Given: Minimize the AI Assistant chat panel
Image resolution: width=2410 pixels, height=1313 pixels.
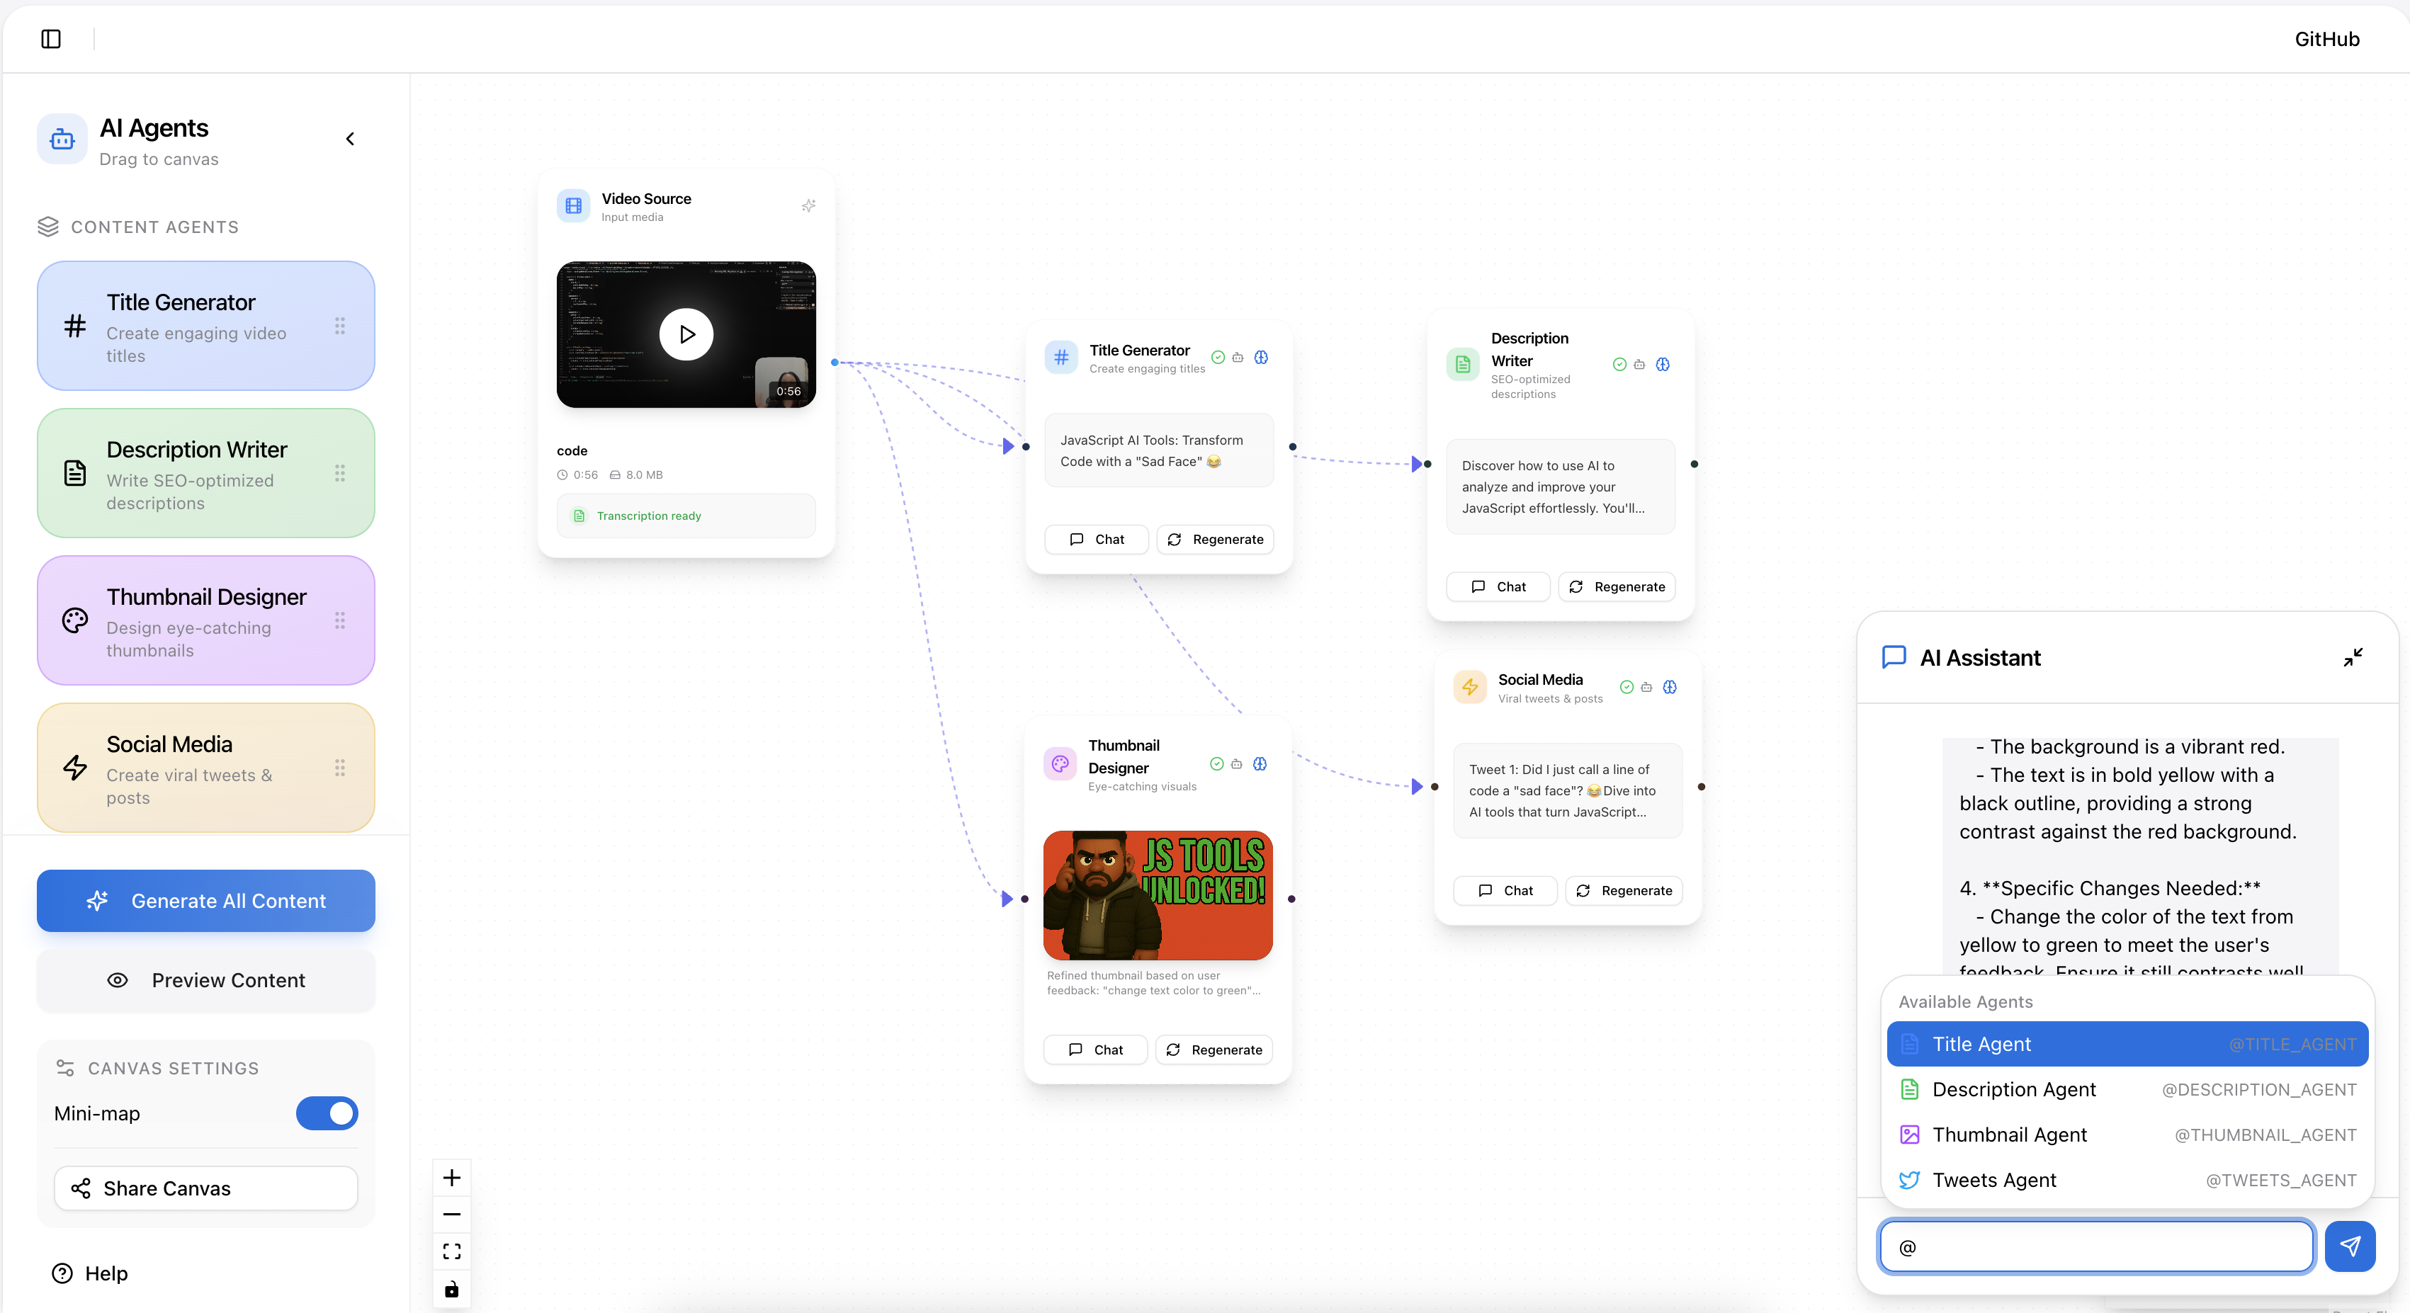Looking at the screenshot, I should pos(2353,657).
